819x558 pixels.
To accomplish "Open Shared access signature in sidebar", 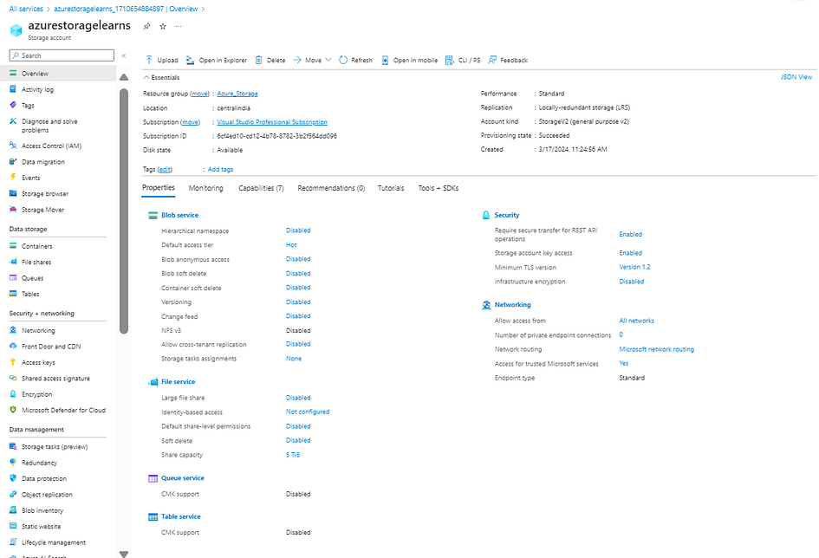I will coord(55,378).
